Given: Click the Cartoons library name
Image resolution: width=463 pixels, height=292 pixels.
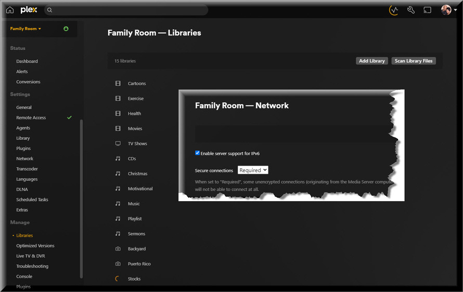Looking at the screenshot, I should click(x=137, y=84).
